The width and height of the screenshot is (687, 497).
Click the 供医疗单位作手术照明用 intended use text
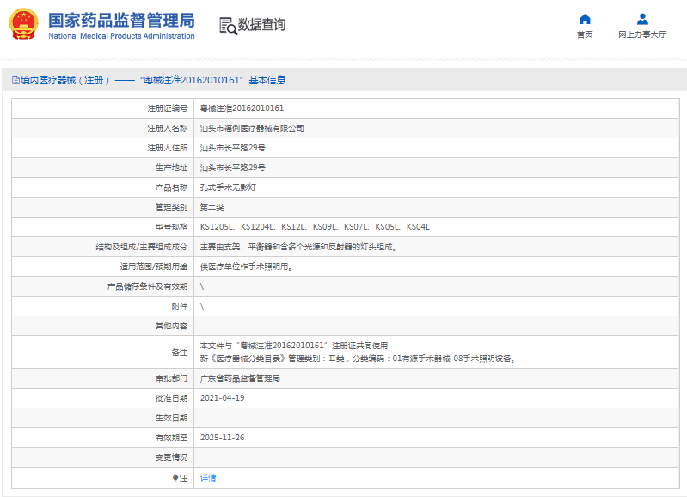(x=246, y=267)
